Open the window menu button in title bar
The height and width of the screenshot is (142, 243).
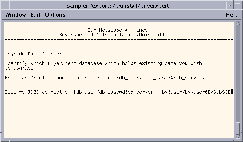click(6, 6)
